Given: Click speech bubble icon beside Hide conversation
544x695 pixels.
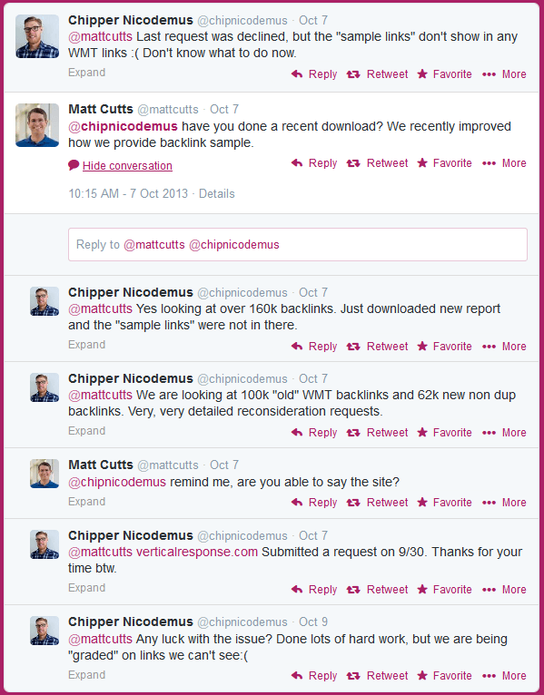Looking at the screenshot, I should (x=74, y=165).
